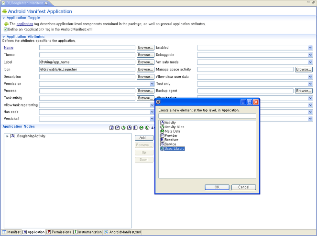Select .GoogleMapActivity in Application Nodes
Image resolution: width=317 pixels, height=236 pixels.
coord(31,136)
